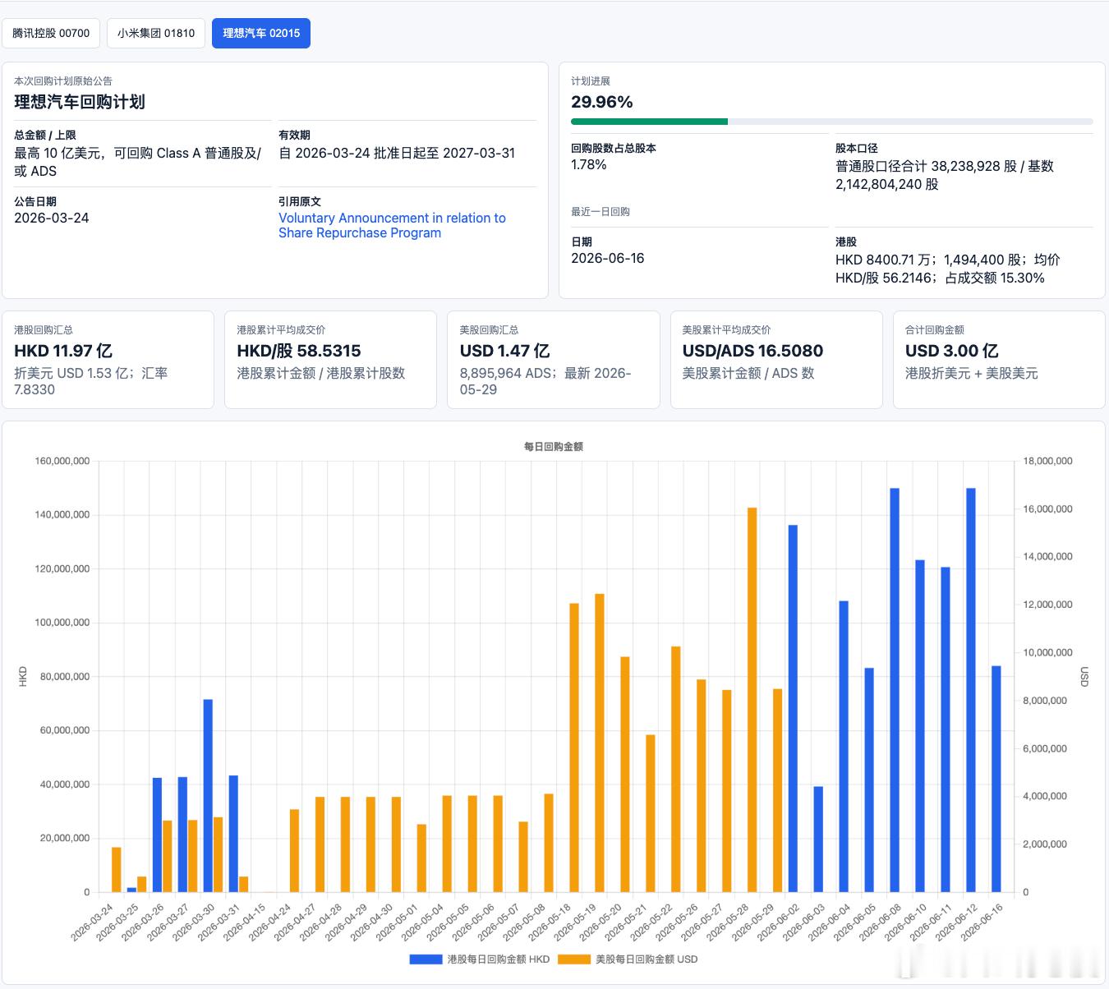Click the orange bar for 2026-05-21
Image resolution: width=1109 pixels, height=989 pixels.
[x=651, y=813]
